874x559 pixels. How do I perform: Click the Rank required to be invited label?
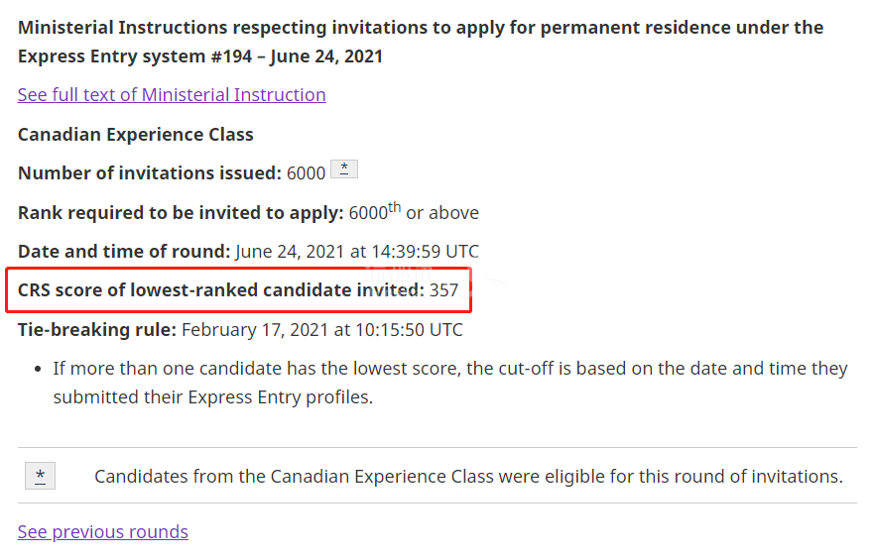pos(181,213)
